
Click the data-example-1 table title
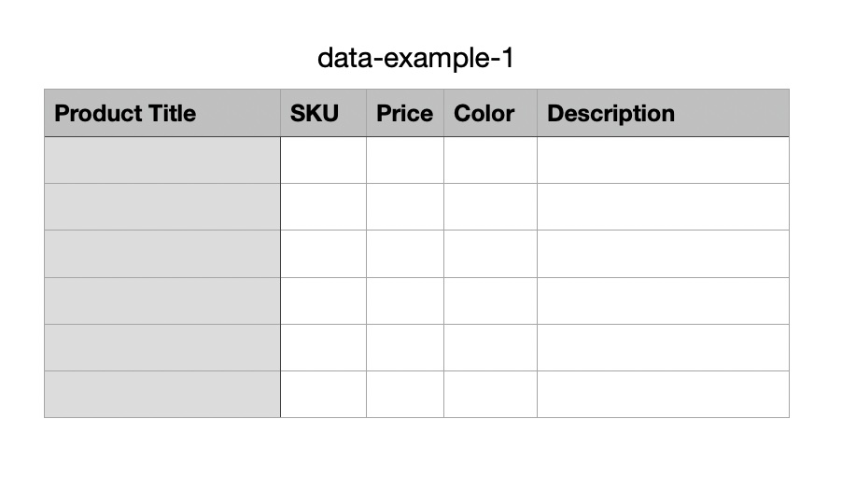pos(415,59)
